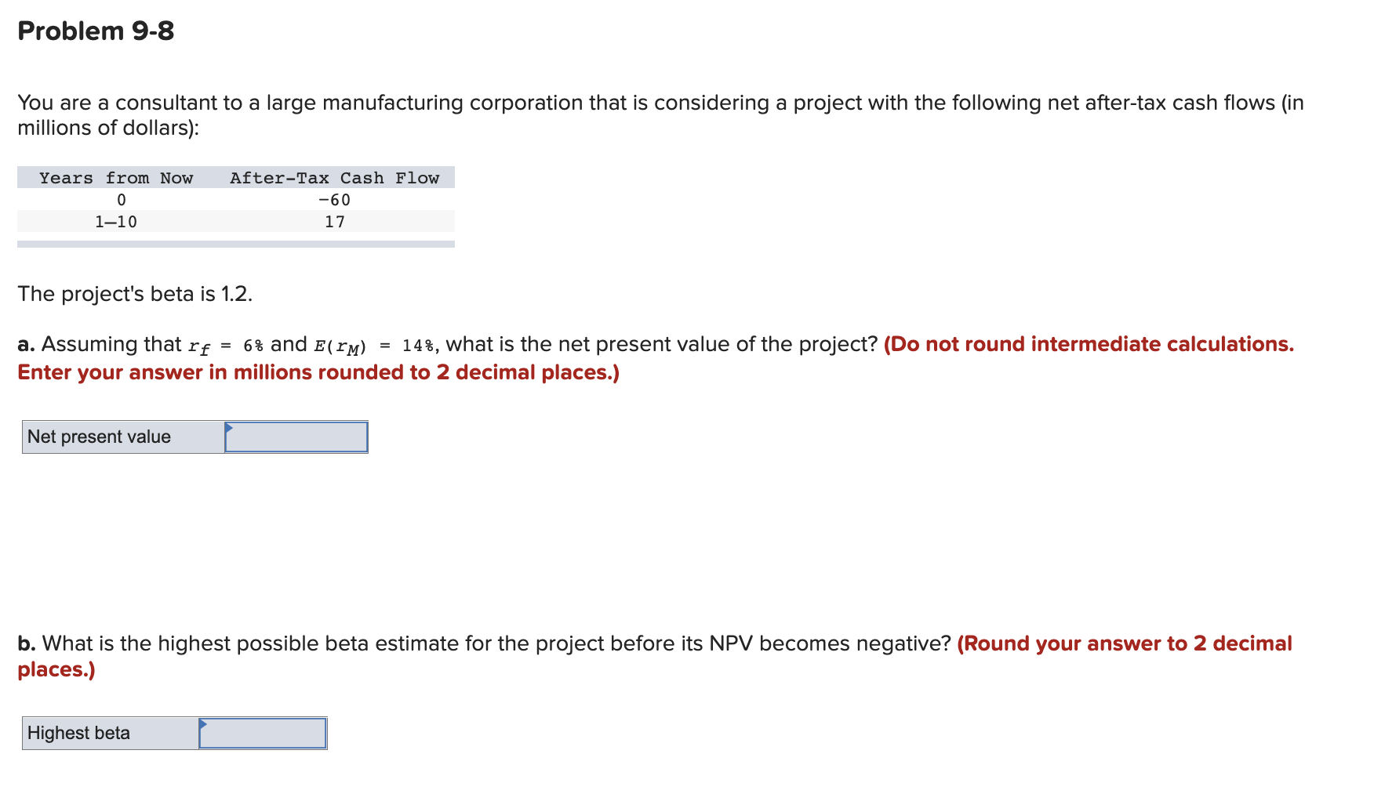Viewport: 1385px width, 801px height.
Task: Select the cash flow table header row
Action: (x=235, y=178)
